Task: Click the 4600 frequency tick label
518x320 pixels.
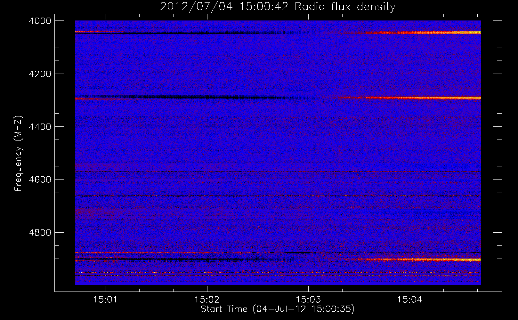Action: point(40,180)
